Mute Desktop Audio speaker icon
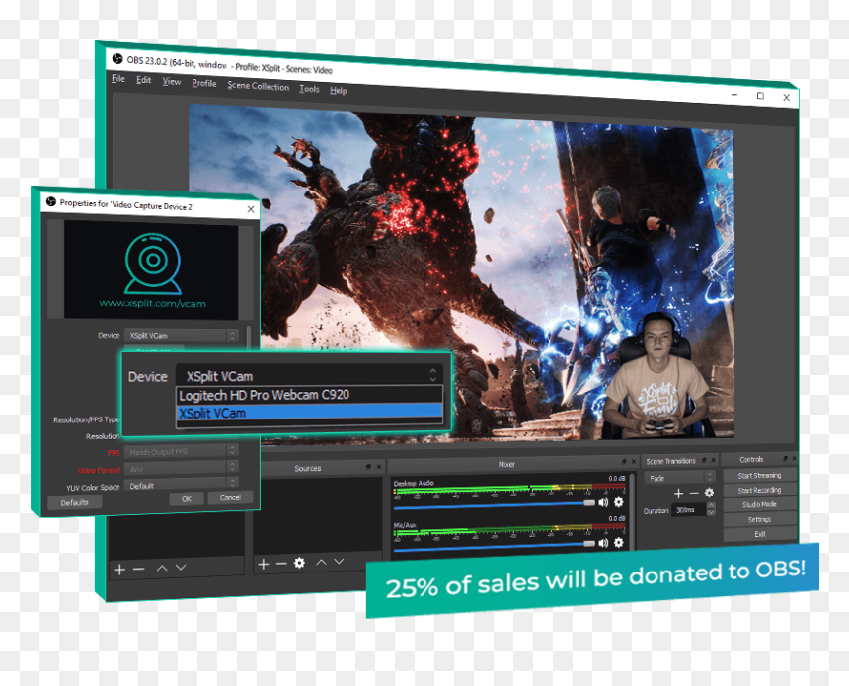Screen dimensions: 849x686 point(603,502)
